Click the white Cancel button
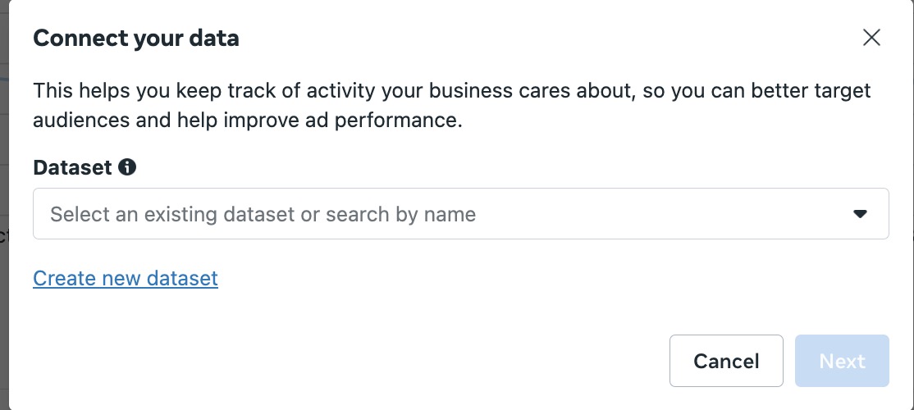This screenshot has width=914, height=410. click(x=726, y=361)
